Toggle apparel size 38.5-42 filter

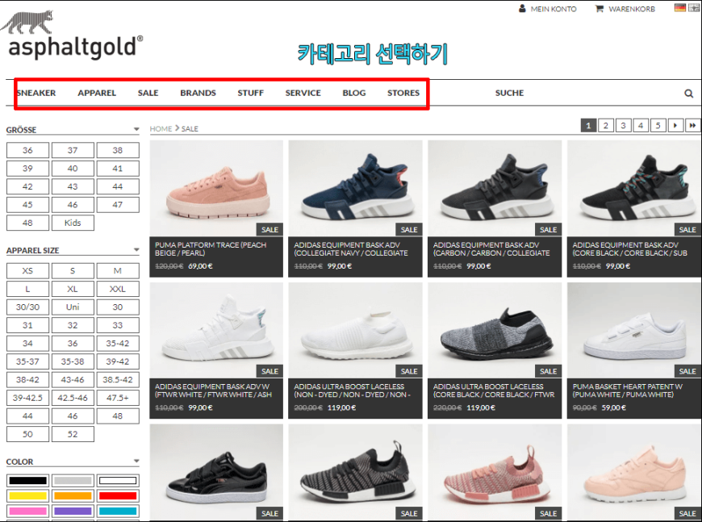(x=118, y=380)
